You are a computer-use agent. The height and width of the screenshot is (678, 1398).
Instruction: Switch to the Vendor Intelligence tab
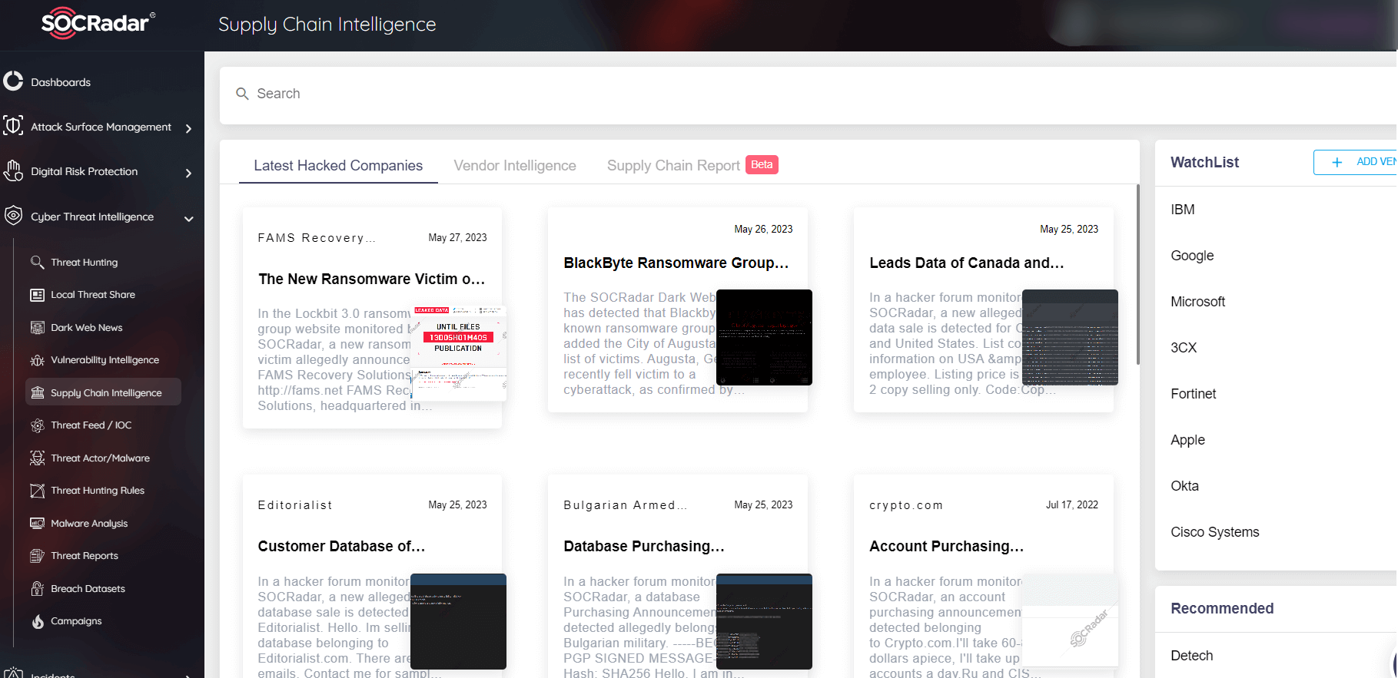[514, 166]
